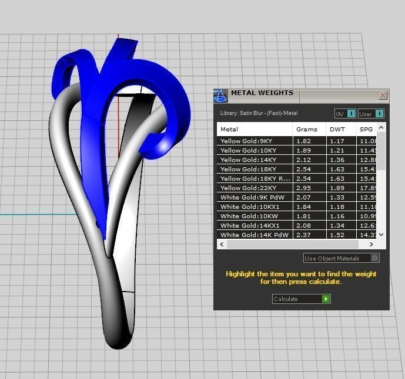Click the 1.33 DWT value for 9K PdW

click(337, 197)
